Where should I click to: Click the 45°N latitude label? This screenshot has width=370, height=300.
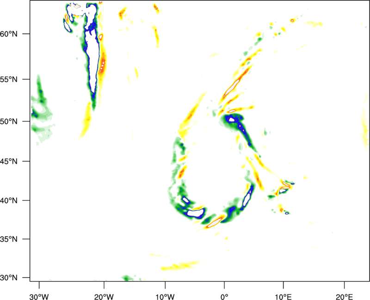click(9, 162)
